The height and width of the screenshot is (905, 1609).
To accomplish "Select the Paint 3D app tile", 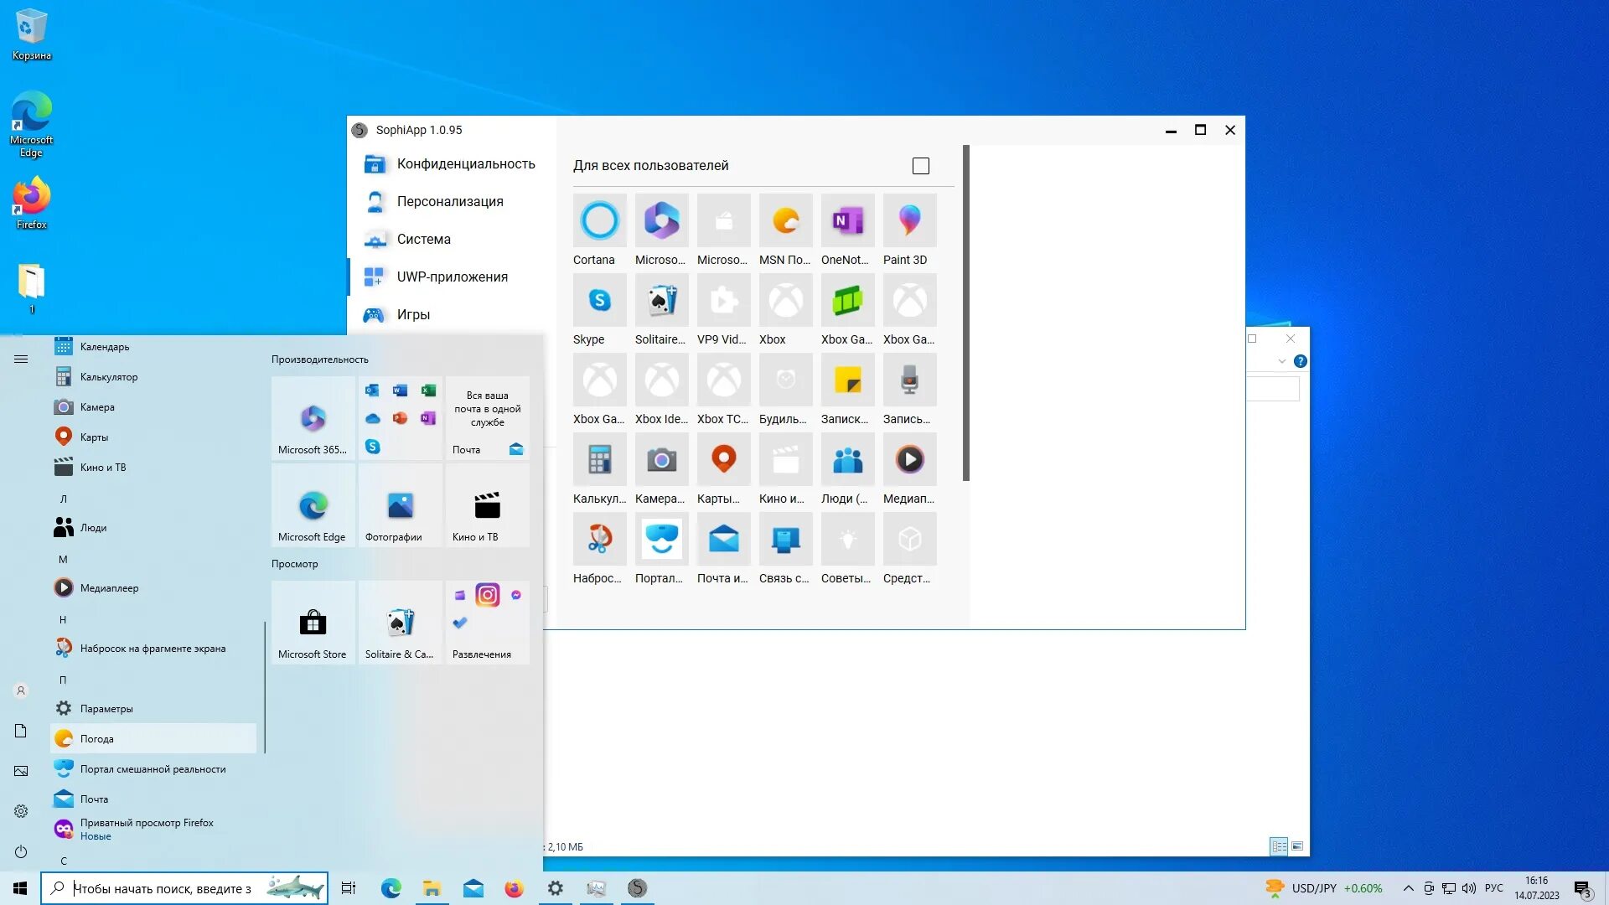I will [908, 220].
